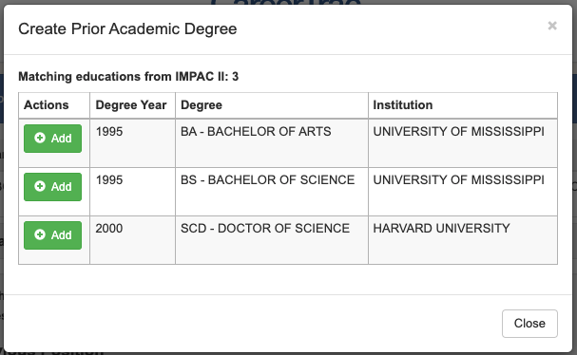Click the Create Prior Academic Degree title
This screenshot has height=355, width=577.
127,29
